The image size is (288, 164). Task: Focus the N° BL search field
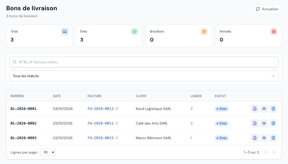tap(144, 62)
